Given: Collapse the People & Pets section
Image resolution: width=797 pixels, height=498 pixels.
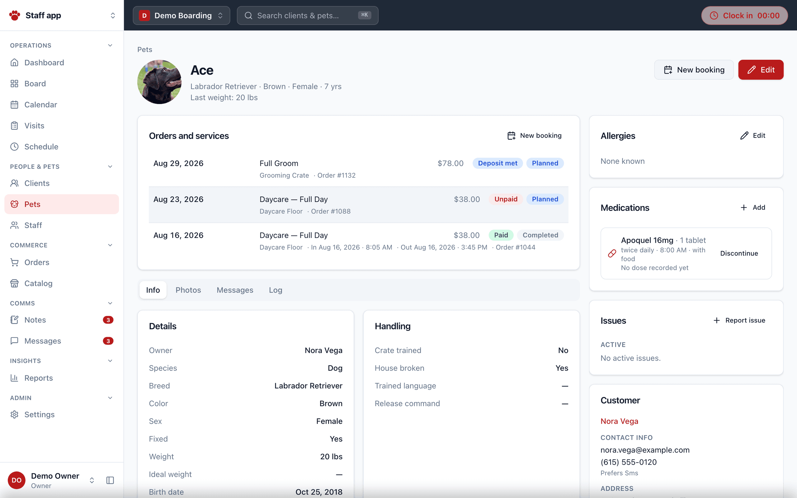Looking at the screenshot, I should pyautogui.click(x=110, y=167).
